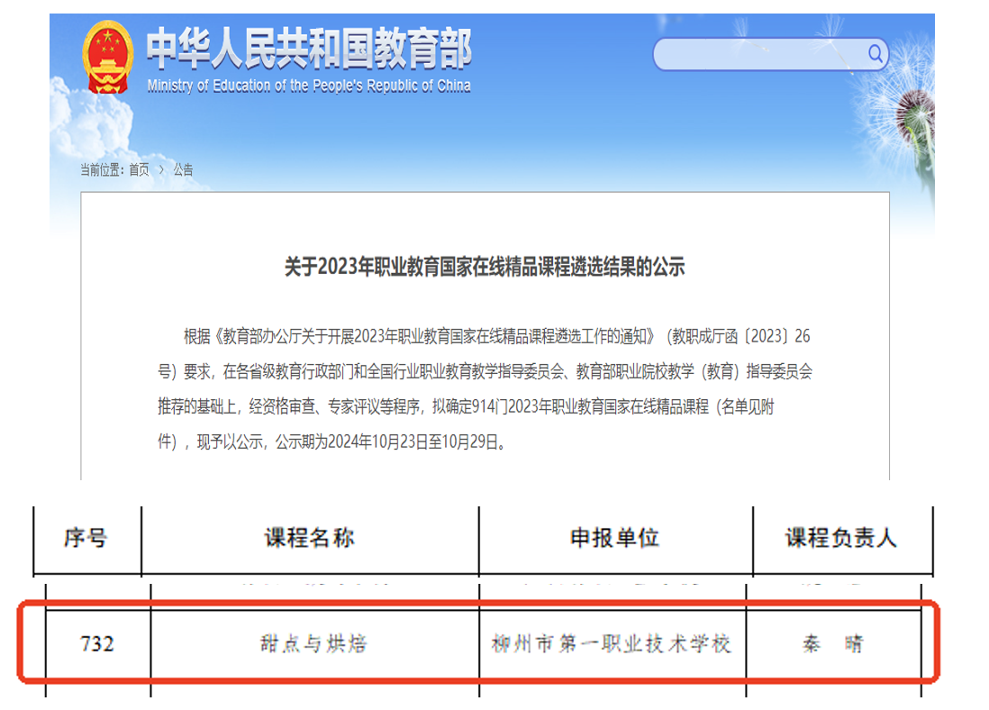
Task: Click the line starting 号）要求，在各省级教育行政部门
Action: (x=485, y=372)
